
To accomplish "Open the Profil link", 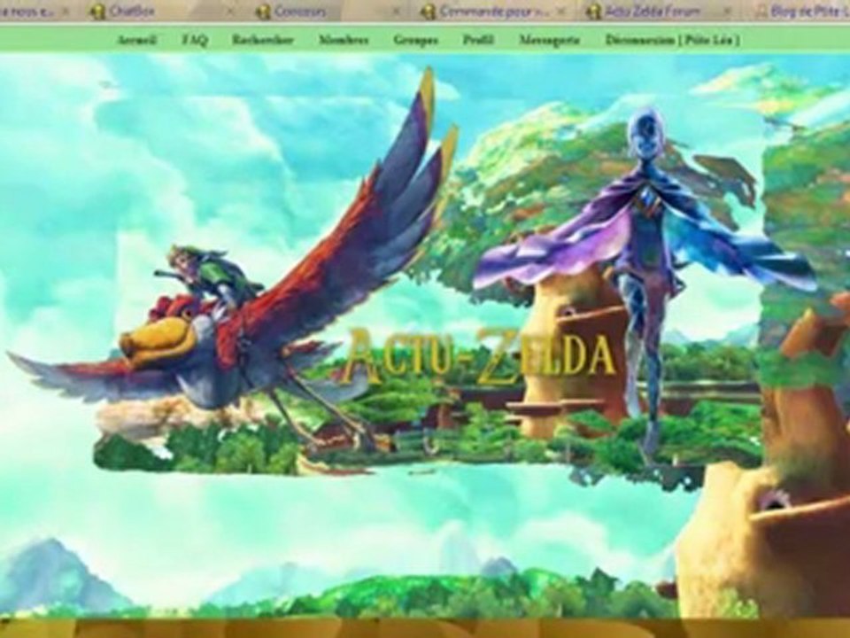I will (x=478, y=40).
